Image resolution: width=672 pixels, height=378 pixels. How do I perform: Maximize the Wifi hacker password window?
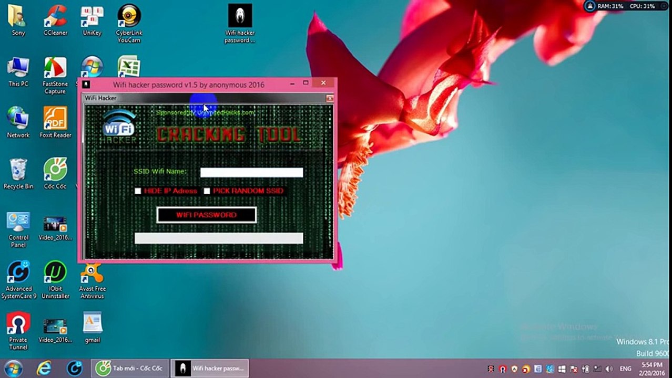coord(306,83)
